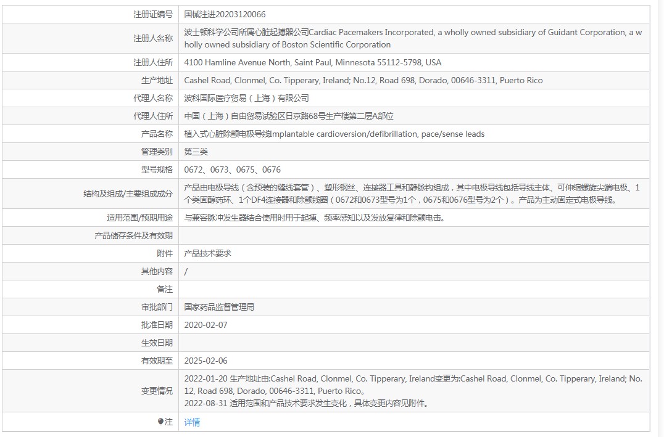
Task: Select approval date 2020-02-07
Action: 206,325
